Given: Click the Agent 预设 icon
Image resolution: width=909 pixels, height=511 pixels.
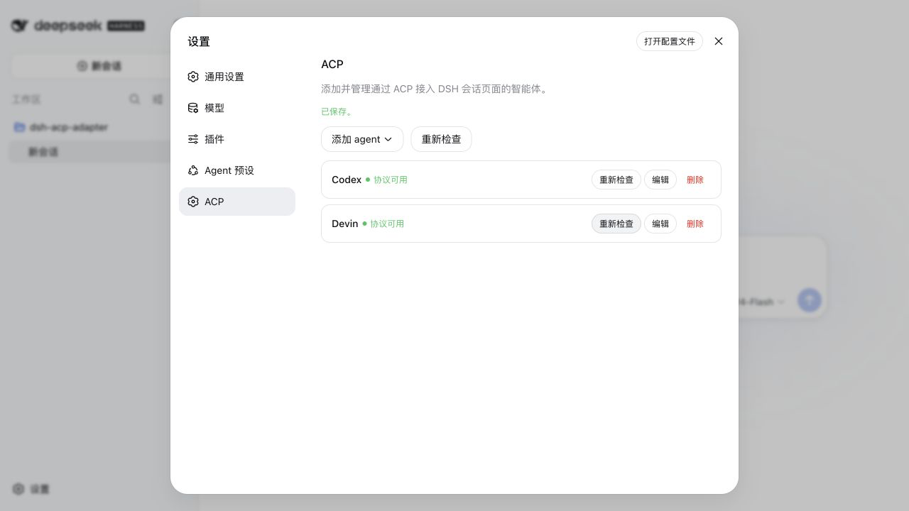Looking at the screenshot, I should click(x=193, y=170).
